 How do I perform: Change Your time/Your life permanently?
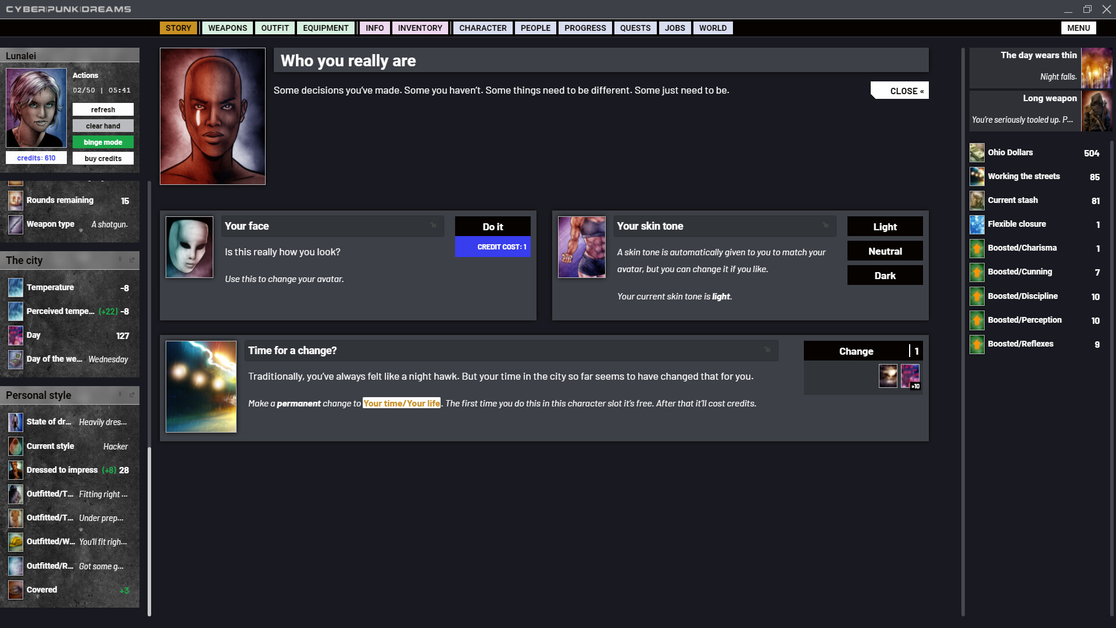[856, 351]
